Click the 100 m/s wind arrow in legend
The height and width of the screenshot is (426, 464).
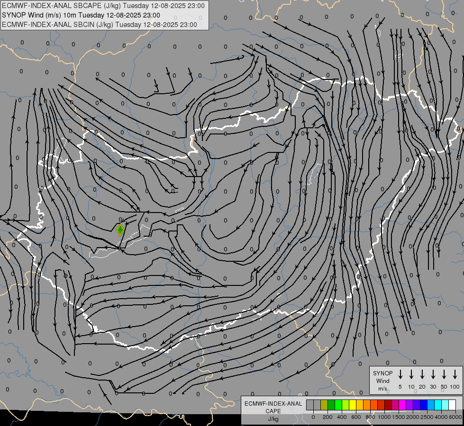coord(455,374)
